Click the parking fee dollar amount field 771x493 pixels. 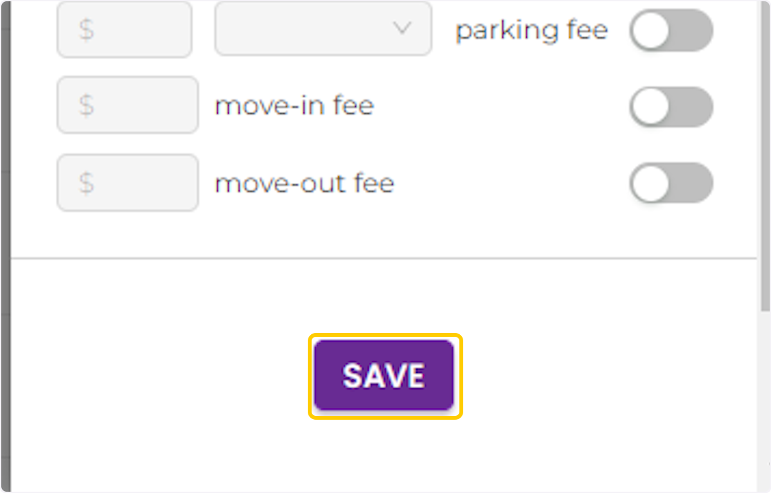tap(124, 29)
